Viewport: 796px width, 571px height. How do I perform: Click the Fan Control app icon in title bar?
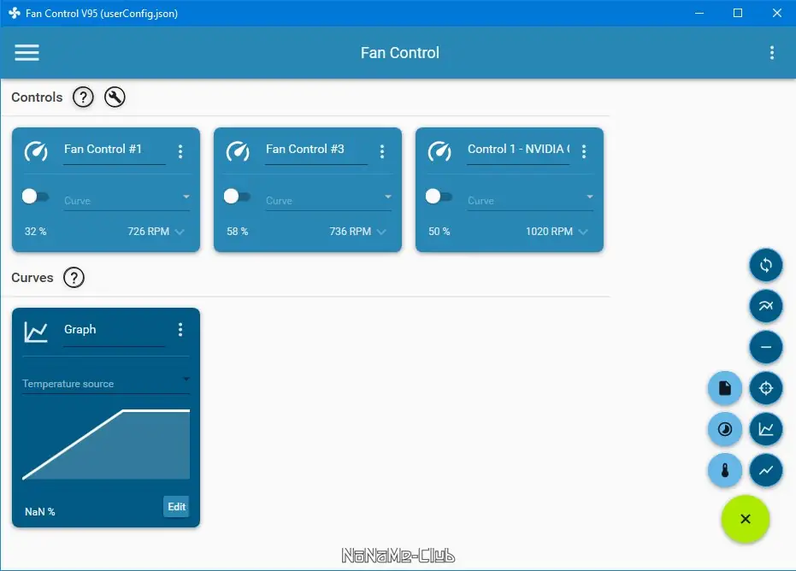15,13
